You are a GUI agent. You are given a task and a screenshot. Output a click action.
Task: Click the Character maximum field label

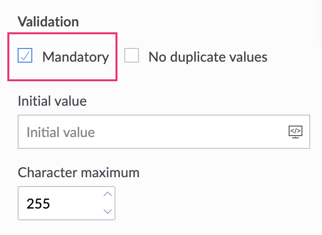[x=78, y=172]
